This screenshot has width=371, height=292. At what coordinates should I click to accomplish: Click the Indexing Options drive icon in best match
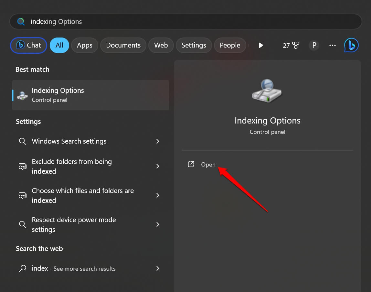23,95
